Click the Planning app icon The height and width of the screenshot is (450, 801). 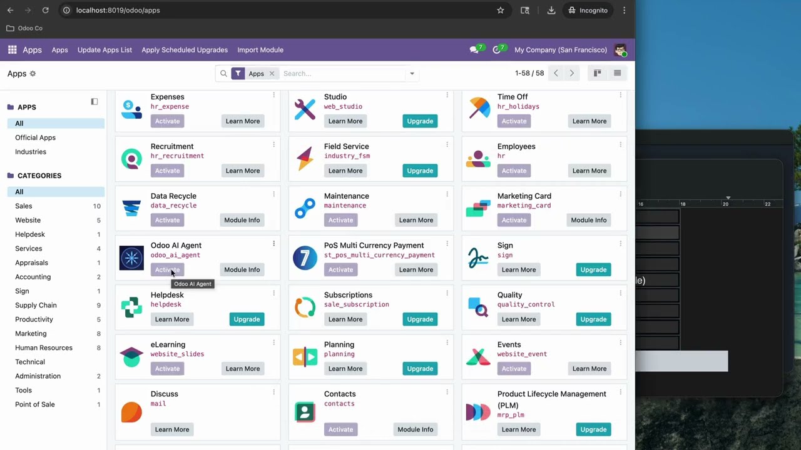point(305,356)
